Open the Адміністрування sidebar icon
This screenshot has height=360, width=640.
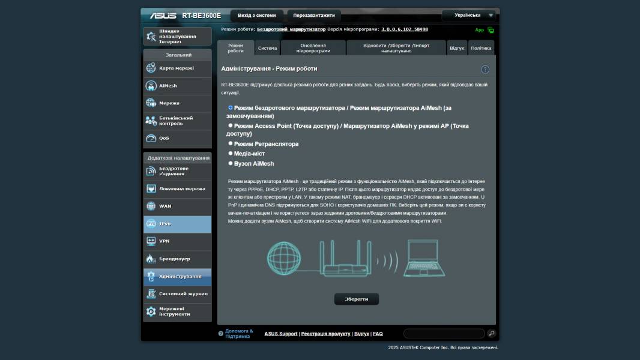[151, 276]
